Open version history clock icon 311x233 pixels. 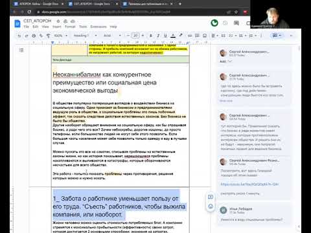[x=225, y=23]
